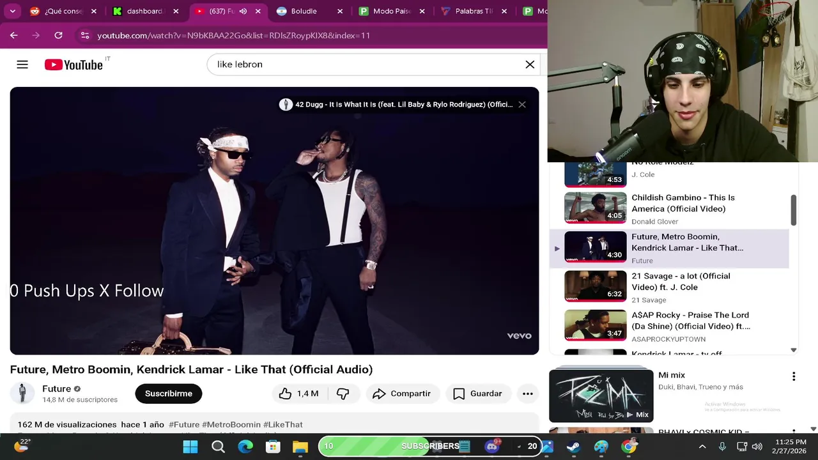Open the Mi mix thumbnail
Screen dimensions: 818x460
[601, 395]
